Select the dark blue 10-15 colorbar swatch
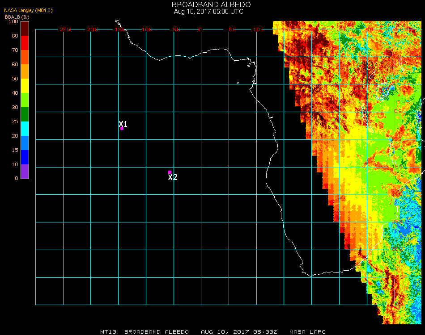The height and width of the screenshot is (335, 425). 25,157
